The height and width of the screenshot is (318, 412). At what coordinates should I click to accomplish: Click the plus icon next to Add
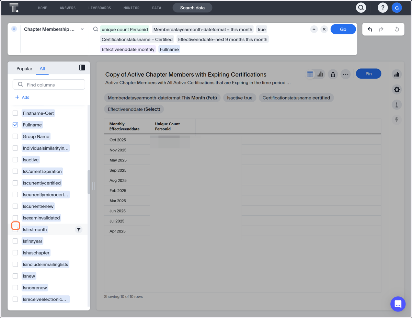point(17,97)
